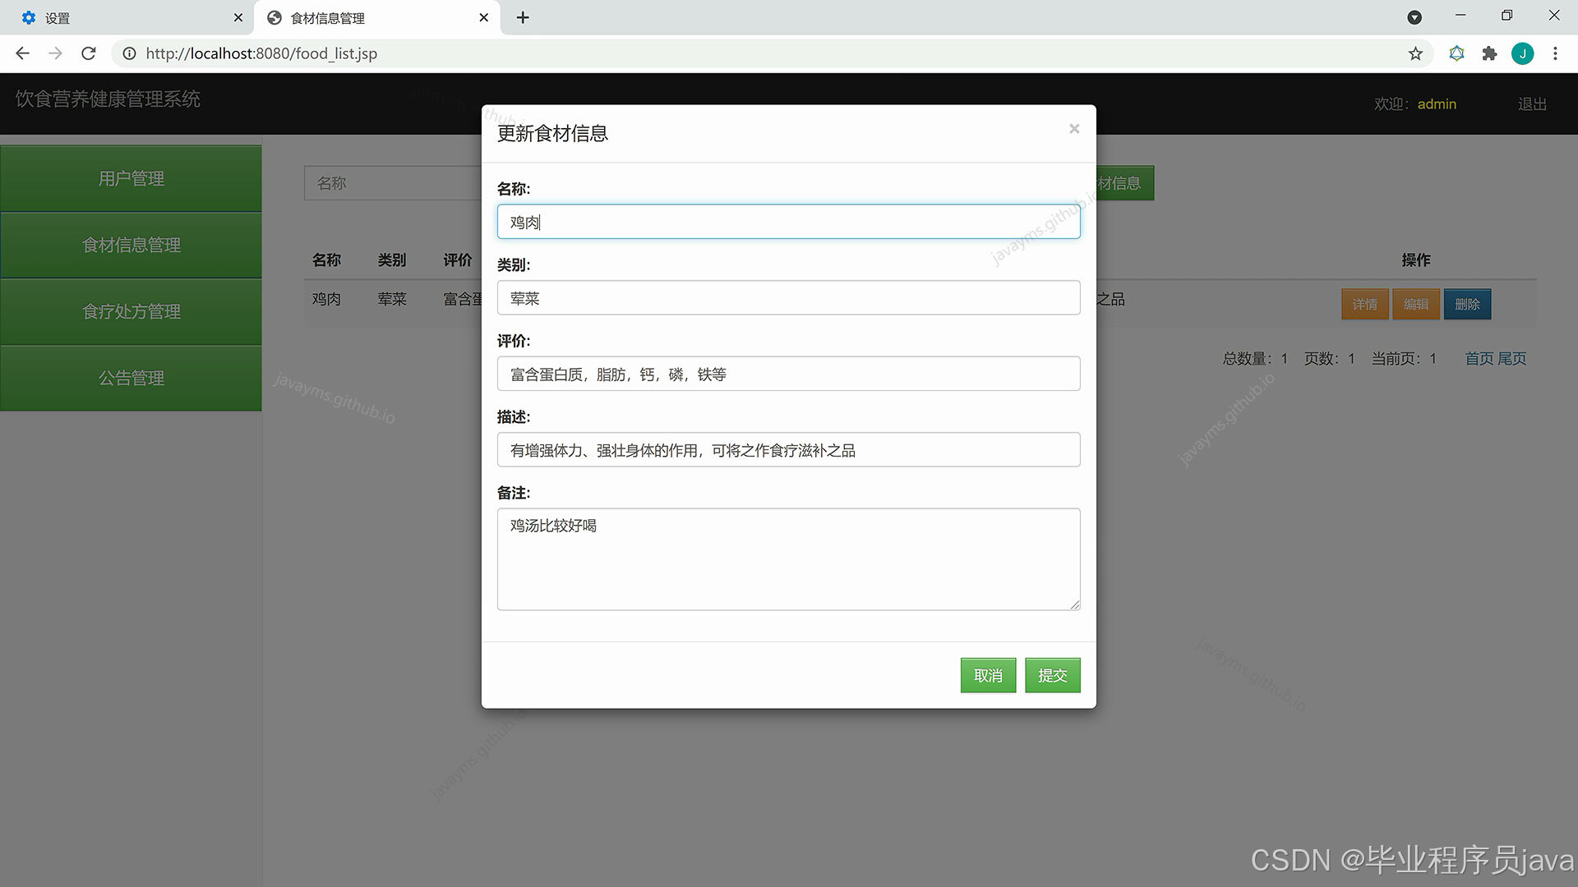1578x887 pixels.
Task: Click the admin username link
Action: click(1437, 104)
